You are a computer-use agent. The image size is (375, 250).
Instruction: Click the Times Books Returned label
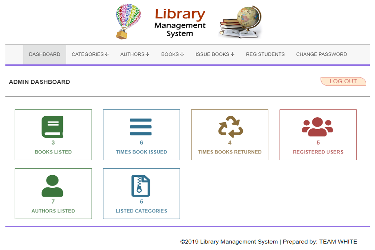pyautogui.click(x=230, y=152)
